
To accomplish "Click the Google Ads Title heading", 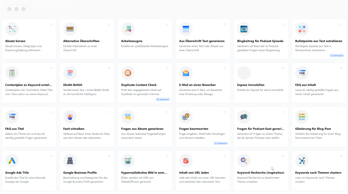I will 17,173.
